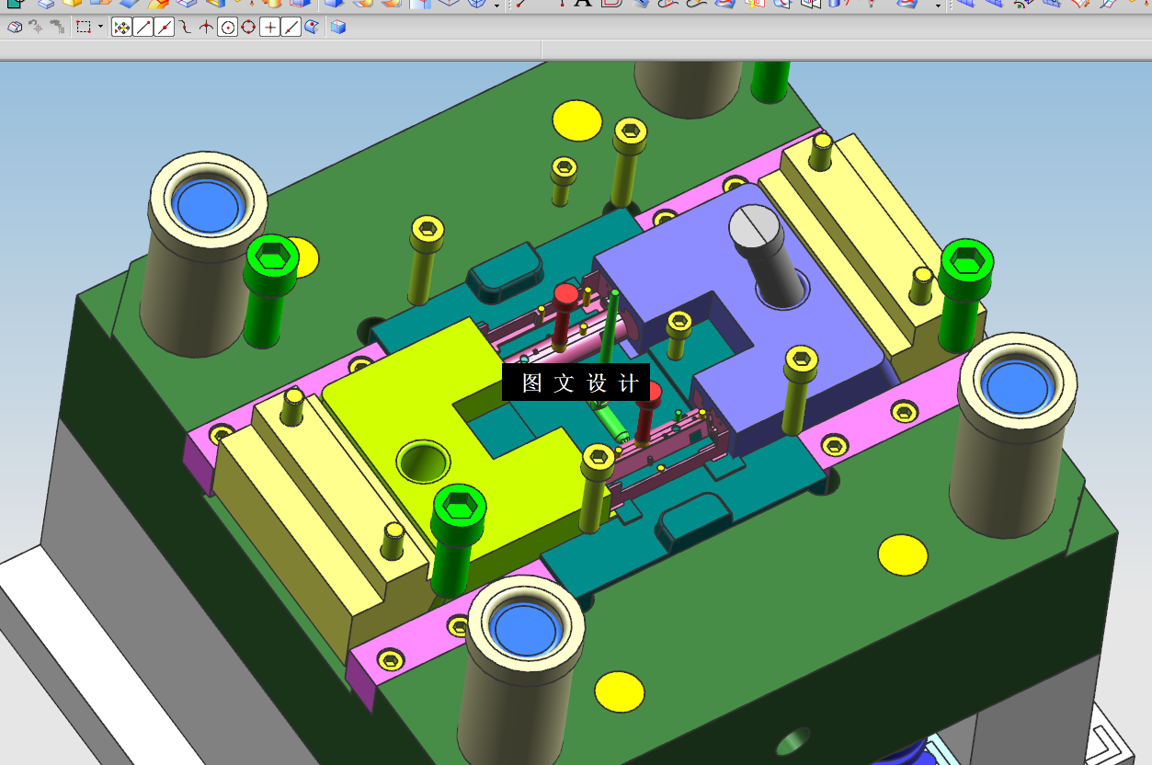Expand toolbar options arrow after feature icons
The width and height of the screenshot is (1152, 765).
click(x=497, y=6)
